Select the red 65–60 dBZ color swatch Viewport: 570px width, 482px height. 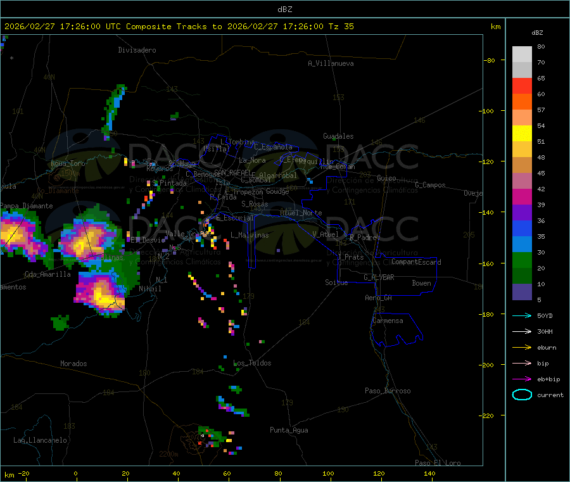pyautogui.click(x=522, y=86)
